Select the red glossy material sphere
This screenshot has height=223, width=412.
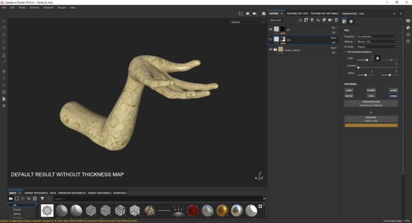(192, 211)
